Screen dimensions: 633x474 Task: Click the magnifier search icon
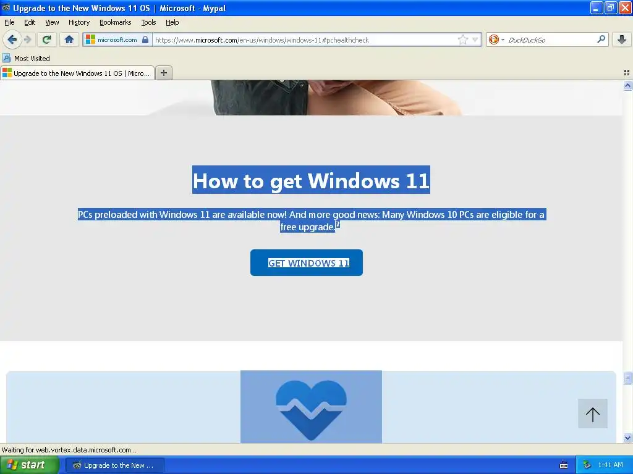click(x=601, y=39)
